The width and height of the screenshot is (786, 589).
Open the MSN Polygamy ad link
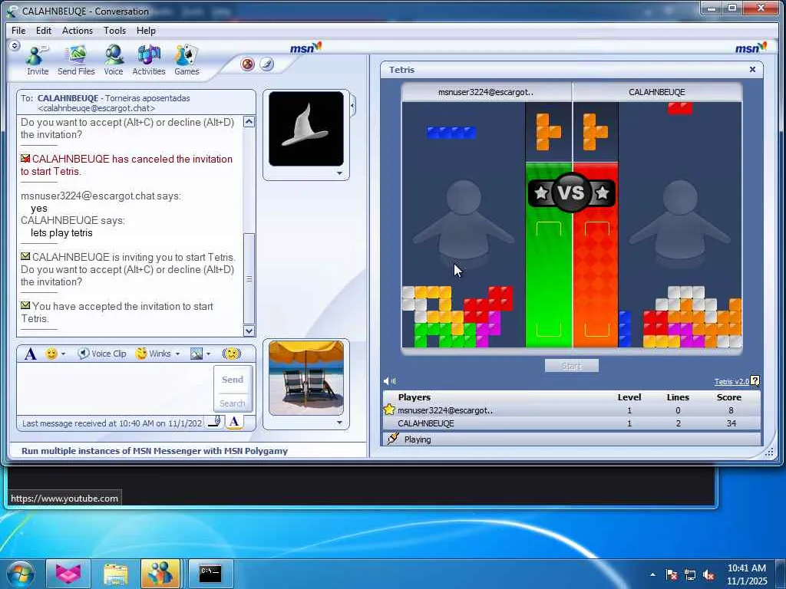(x=154, y=451)
